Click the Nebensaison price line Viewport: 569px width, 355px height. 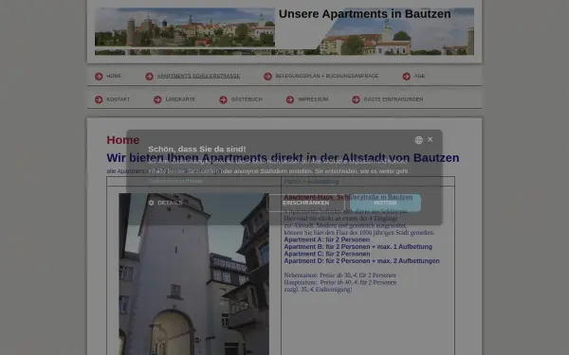point(340,275)
